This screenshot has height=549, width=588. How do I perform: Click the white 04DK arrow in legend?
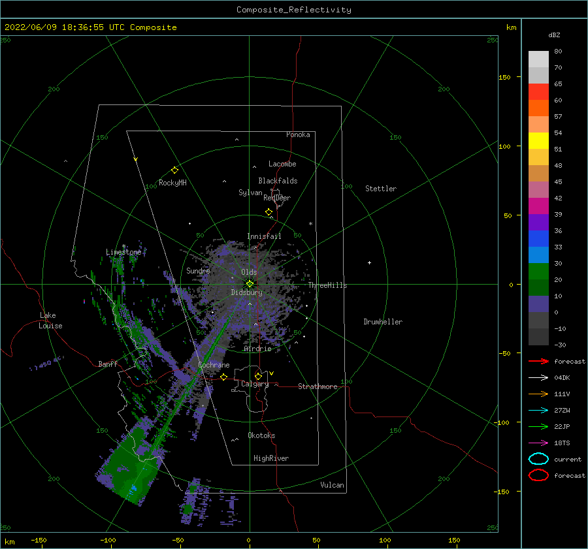538,377
